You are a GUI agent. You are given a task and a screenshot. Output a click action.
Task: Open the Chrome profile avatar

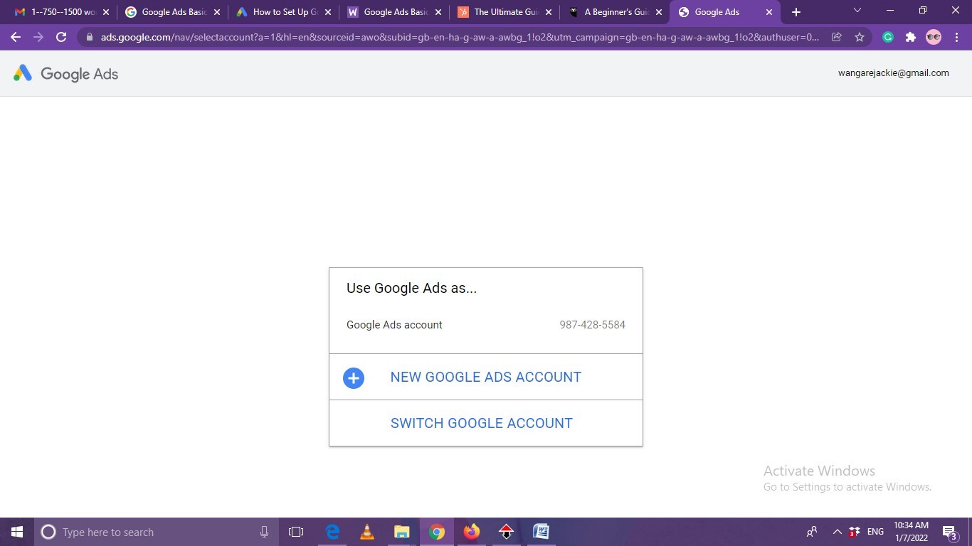[933, 37]
